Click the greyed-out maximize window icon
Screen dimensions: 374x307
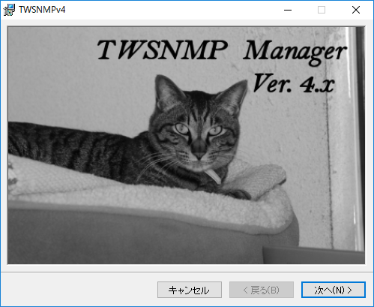click(x=322, y=10)
